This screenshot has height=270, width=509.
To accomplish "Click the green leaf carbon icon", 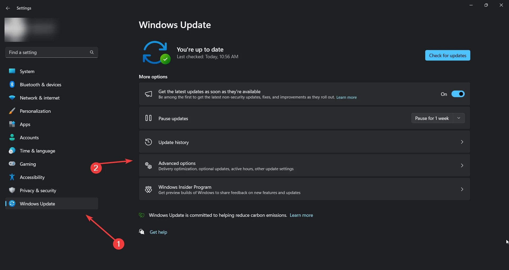I will click(x=142, y=215).
